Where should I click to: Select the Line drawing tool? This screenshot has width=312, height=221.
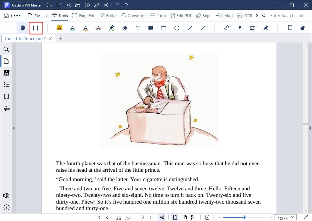(x=203, y=28)
